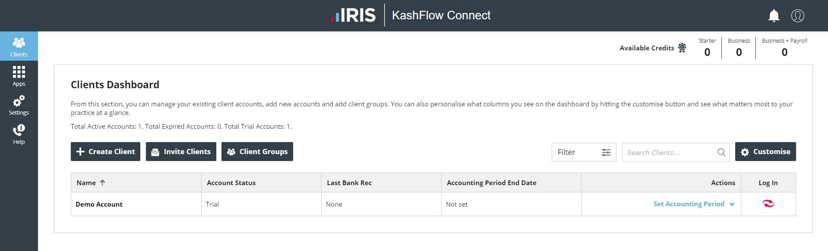Click the Available Credits badge icon
The image size is (828, 251).
pos(682,47)
